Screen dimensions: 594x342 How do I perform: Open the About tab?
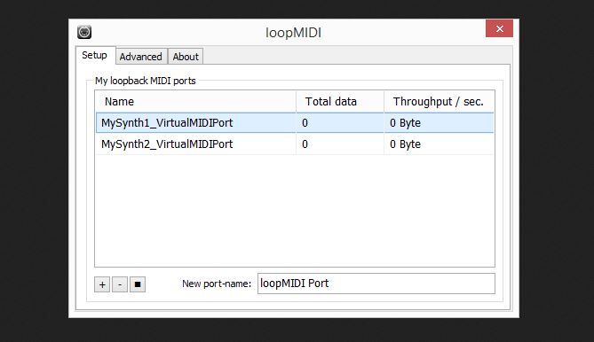186,57
